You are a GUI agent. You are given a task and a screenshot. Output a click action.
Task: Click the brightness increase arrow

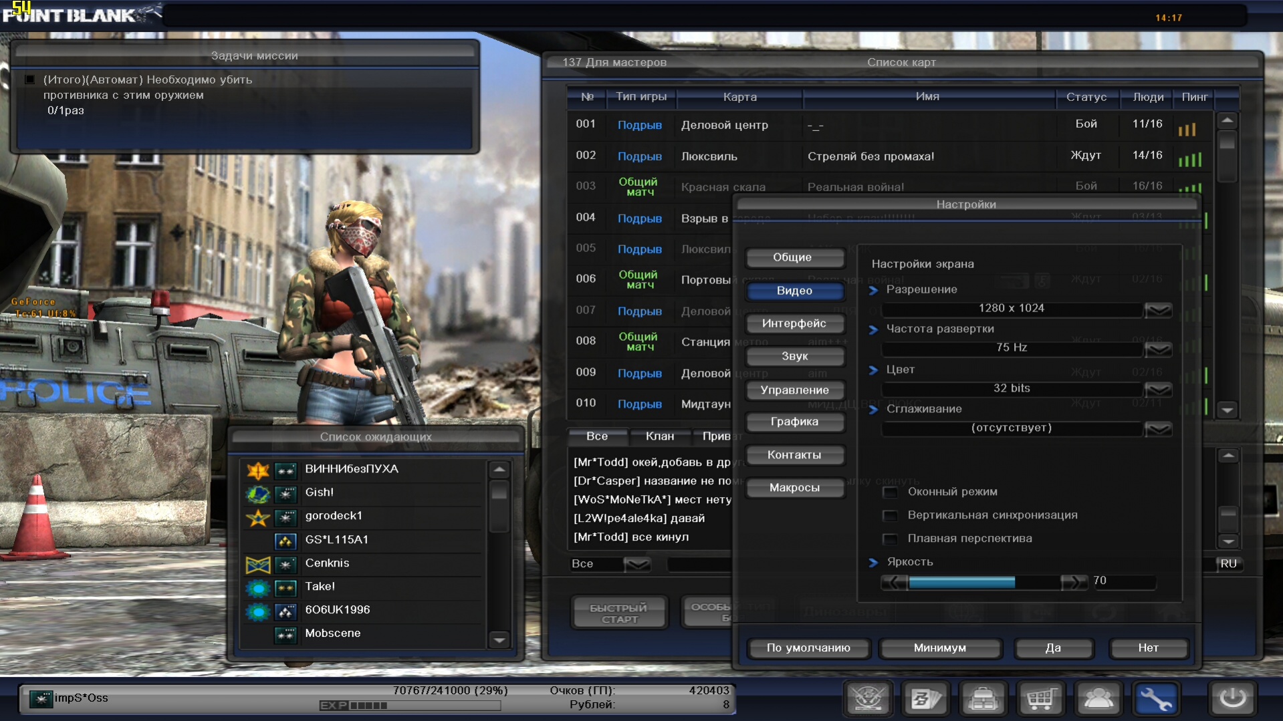[x=1074, y=582]
